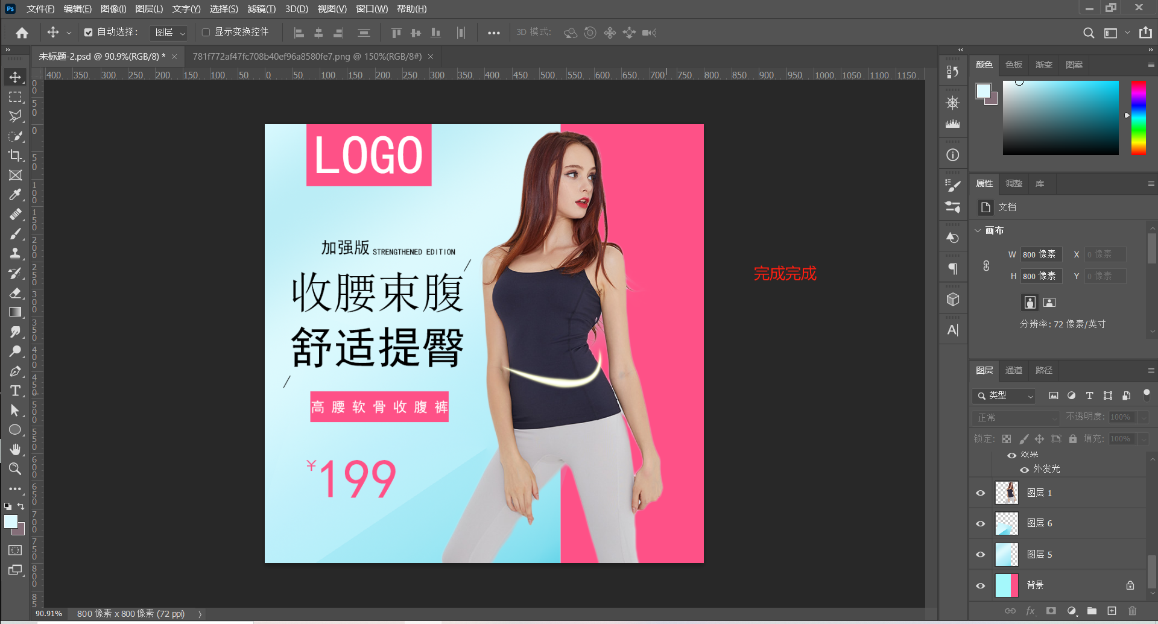Screen dimensions: 1158x624
Task: Select the Dodge tool
Action: tap(15, 351)
